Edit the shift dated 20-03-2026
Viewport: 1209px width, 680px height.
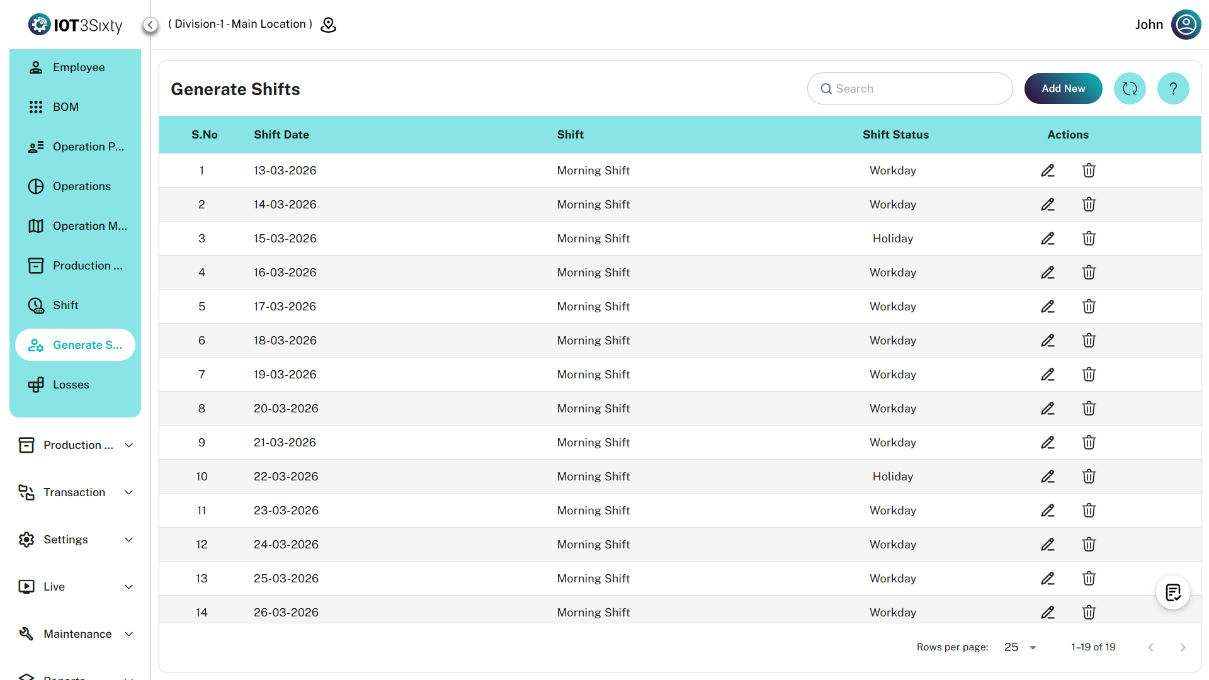pyautogui.click(x=1047, y=409)
